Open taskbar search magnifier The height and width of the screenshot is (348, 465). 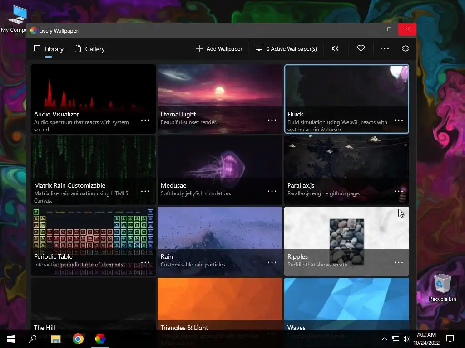pos(33,339)
